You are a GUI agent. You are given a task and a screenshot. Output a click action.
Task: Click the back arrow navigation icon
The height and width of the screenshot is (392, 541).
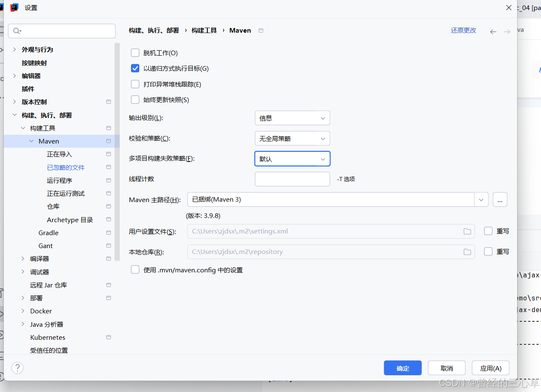[x=493, y=32]
